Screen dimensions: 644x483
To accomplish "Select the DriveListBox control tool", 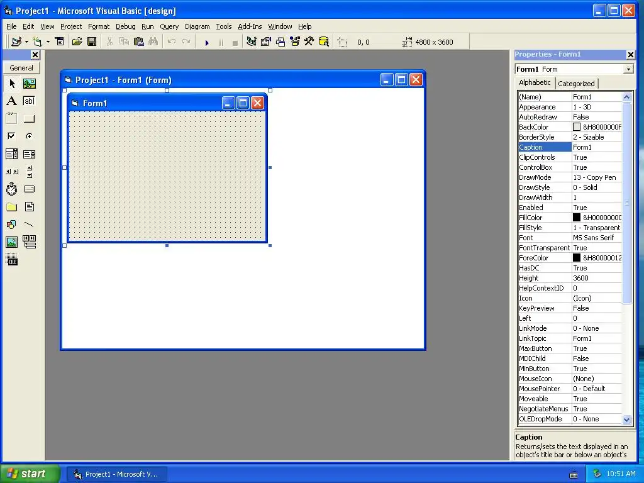I will 29,189.
